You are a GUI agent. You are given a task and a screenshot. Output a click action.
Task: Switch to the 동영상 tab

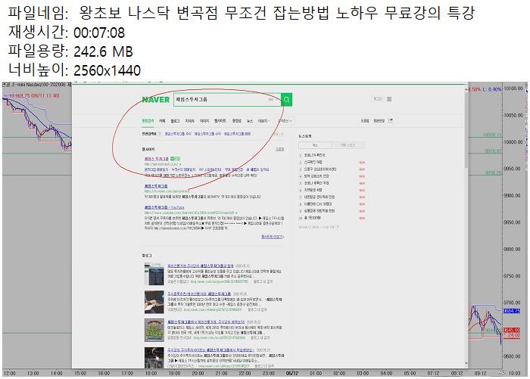click(236, 120)
